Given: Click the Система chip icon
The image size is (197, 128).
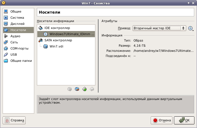Looking at the screenshot, I should (6, 18).
